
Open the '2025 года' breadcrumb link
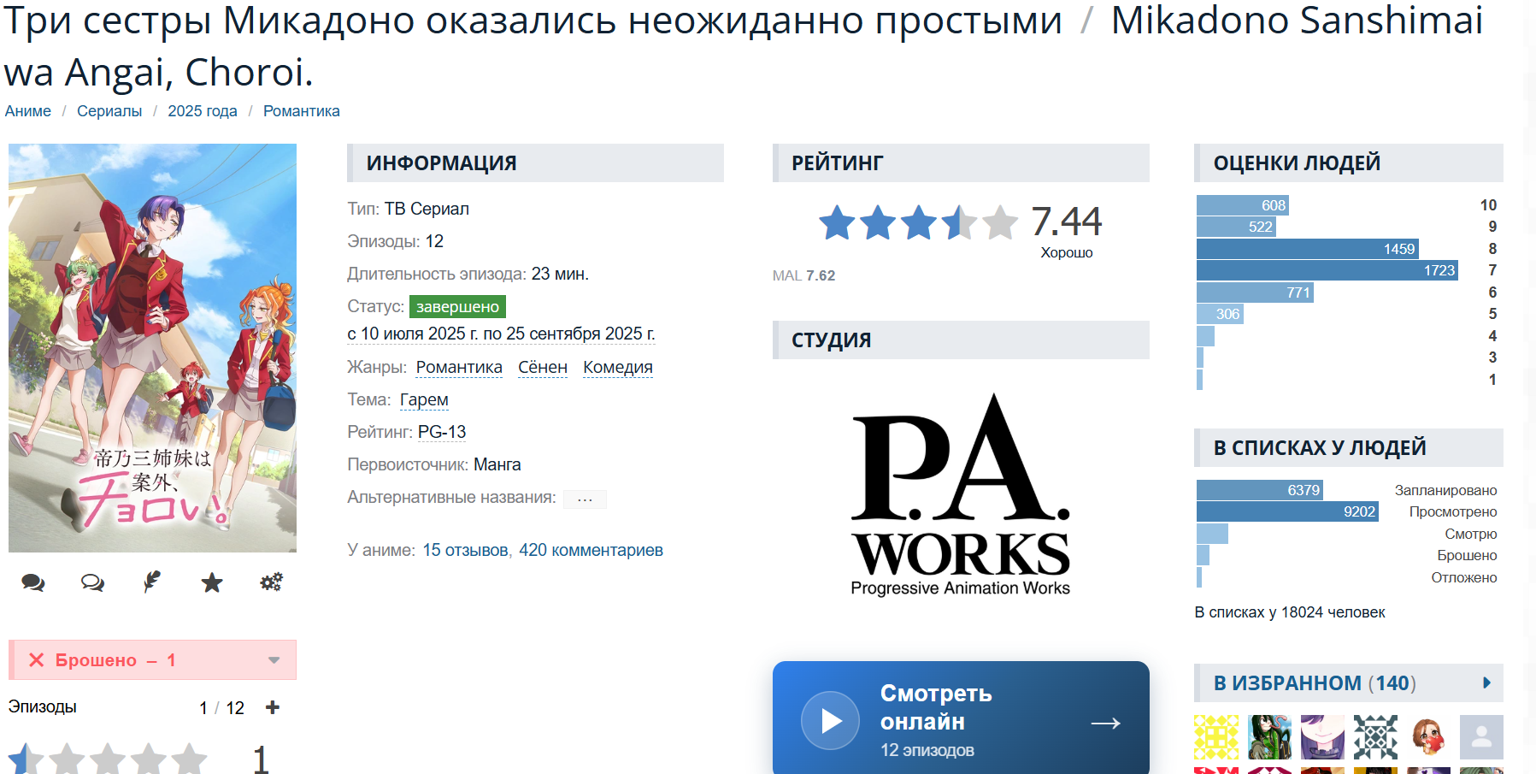tap(203, 111)
